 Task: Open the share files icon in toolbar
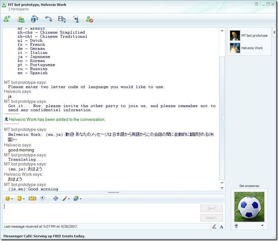(21, 19)
